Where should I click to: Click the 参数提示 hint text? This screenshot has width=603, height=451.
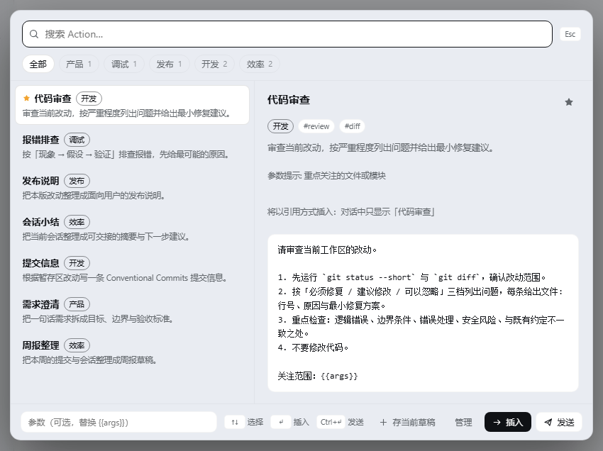[326, 176]
